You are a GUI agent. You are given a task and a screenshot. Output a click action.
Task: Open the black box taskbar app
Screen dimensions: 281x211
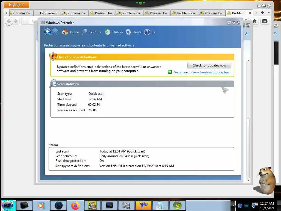tap(24, 206)
